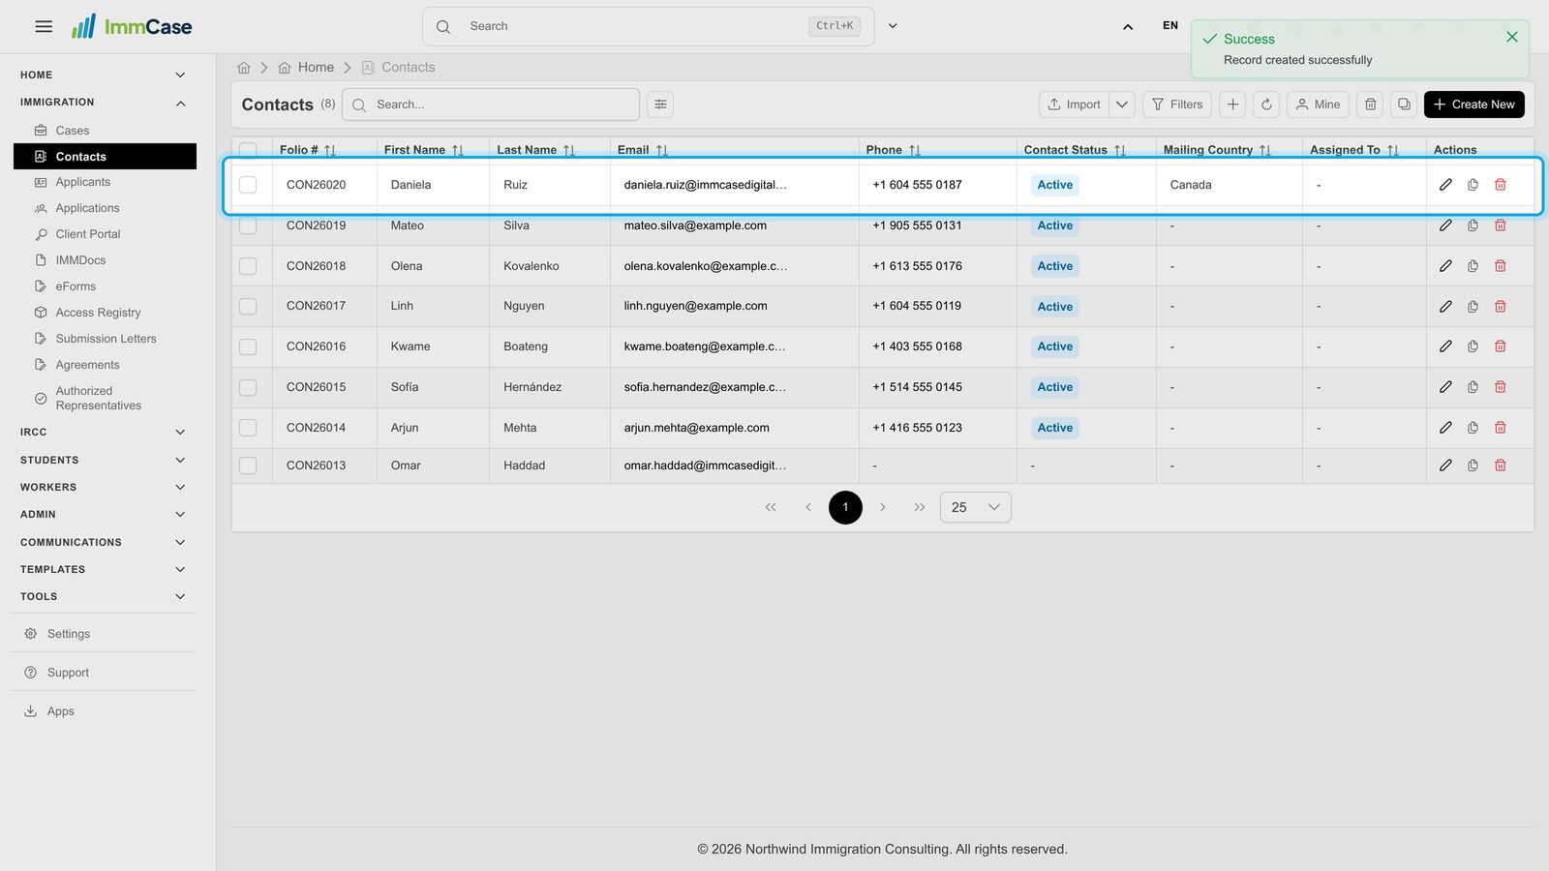Check the CON26016 row checkbox
This screenshot has height=871, width=1549.
[248, 346]
